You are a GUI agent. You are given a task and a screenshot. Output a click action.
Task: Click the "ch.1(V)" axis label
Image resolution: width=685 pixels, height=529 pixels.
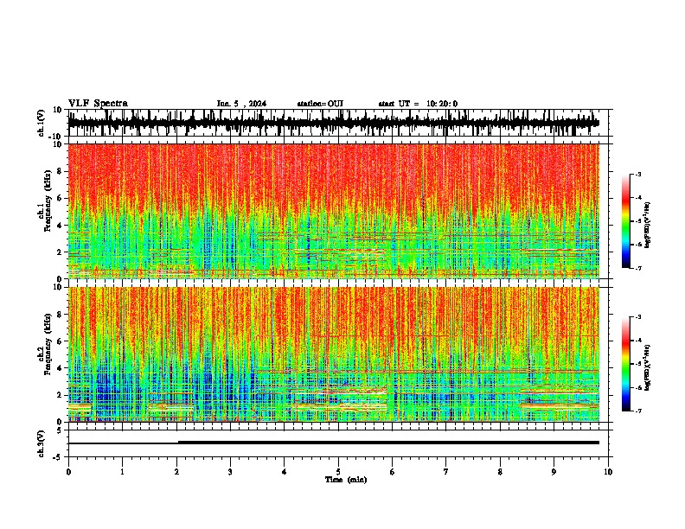coord(42,123)
